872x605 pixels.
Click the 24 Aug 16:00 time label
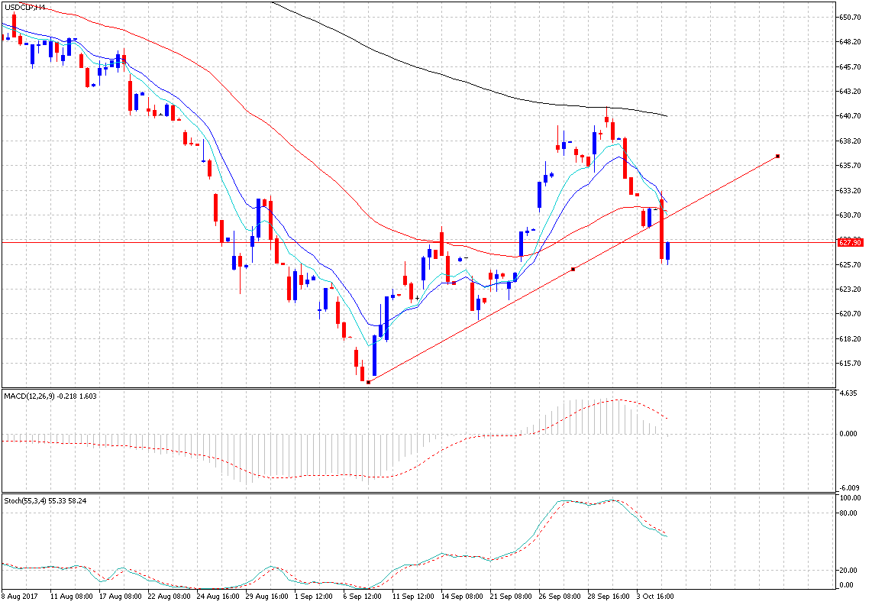218,597
